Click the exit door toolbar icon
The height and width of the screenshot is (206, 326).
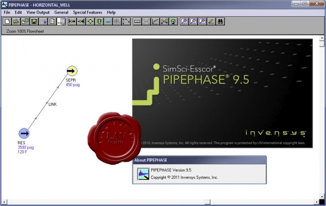click(x=61, y=21)
